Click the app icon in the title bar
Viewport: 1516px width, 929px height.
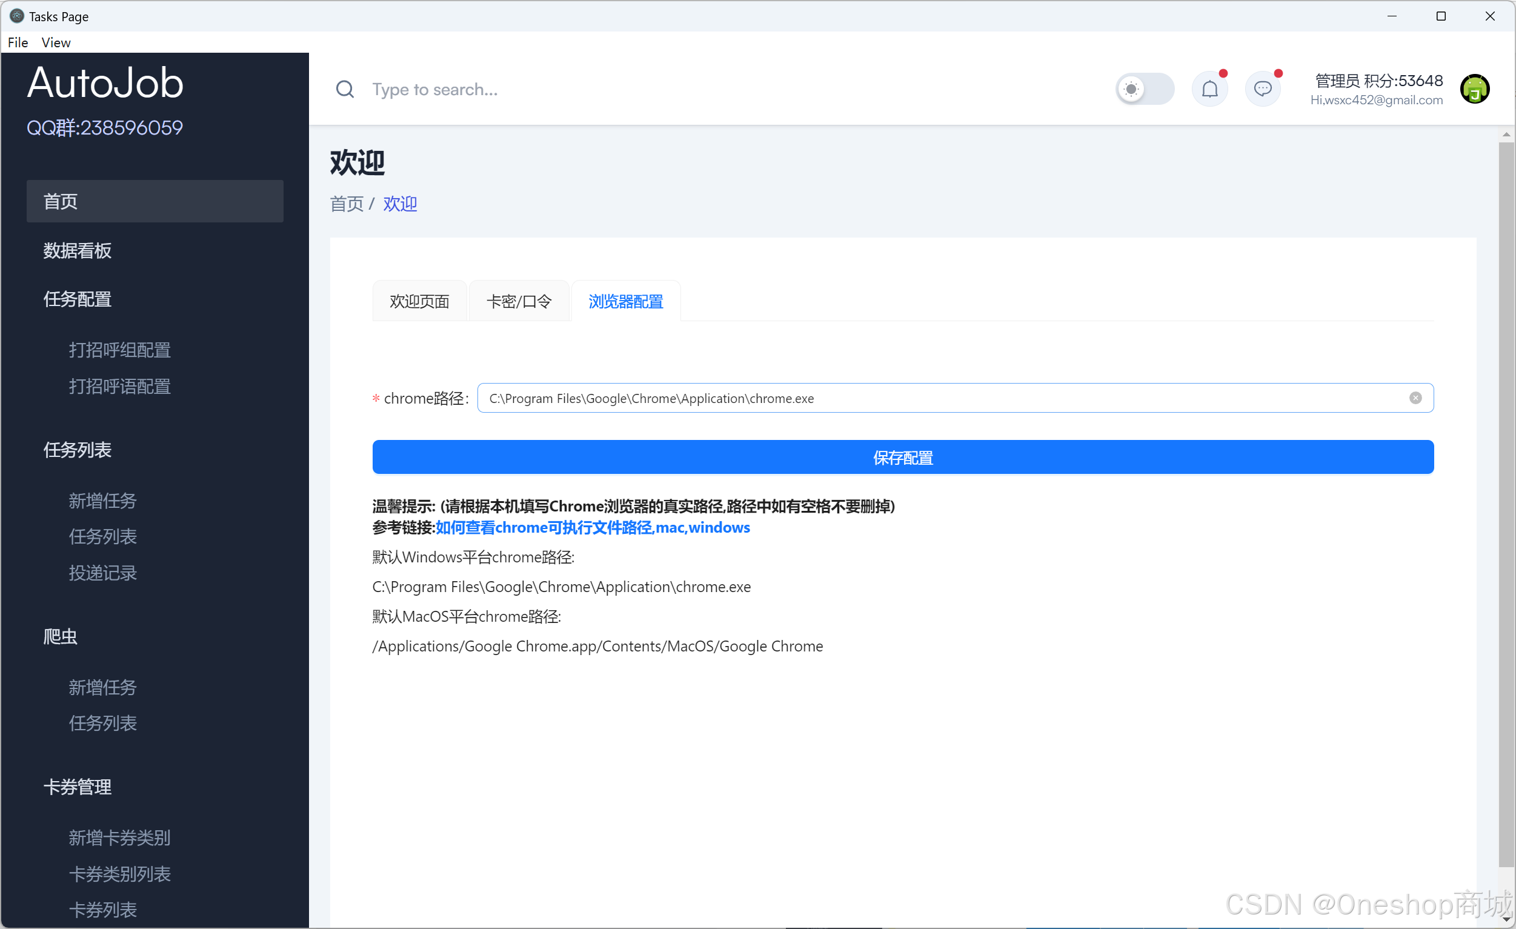point(16,16)
